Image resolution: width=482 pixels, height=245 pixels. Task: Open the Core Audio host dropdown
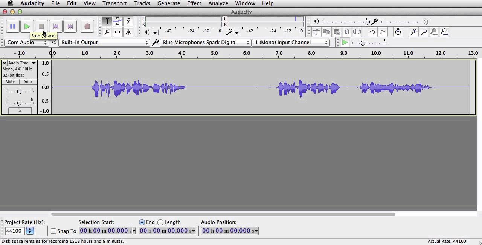coord(26,43)
